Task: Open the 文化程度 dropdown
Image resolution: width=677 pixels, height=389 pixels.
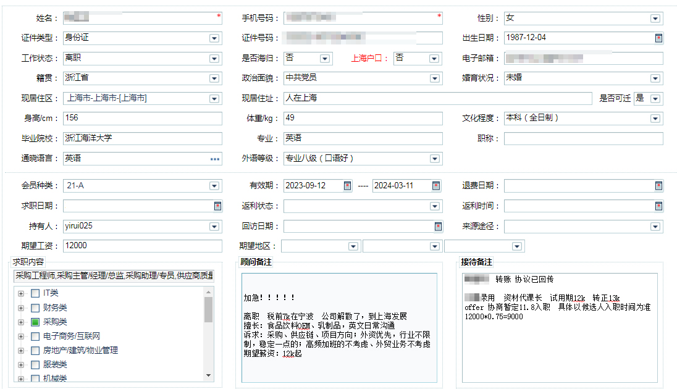Action: coord(655,119)
